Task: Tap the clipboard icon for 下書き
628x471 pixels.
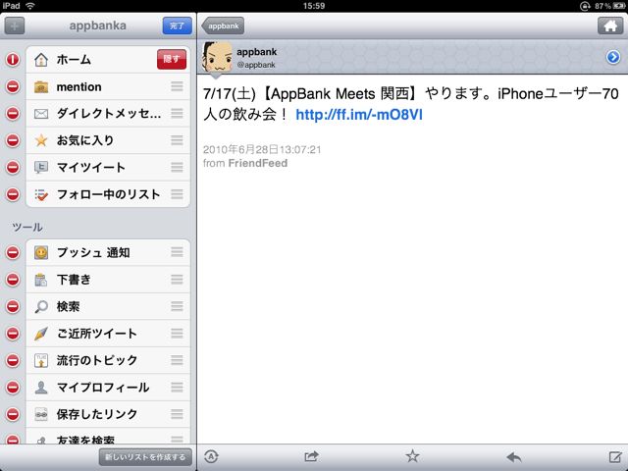Action: coord(41,280)
